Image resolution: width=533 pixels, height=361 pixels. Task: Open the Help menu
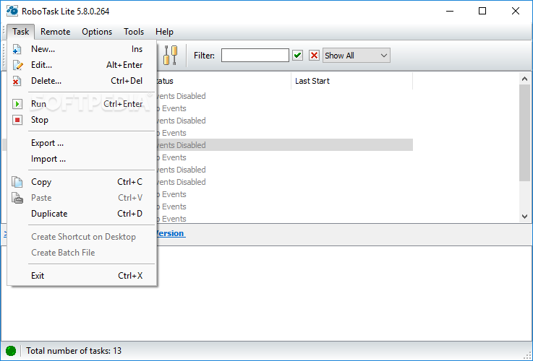[164, 32]
